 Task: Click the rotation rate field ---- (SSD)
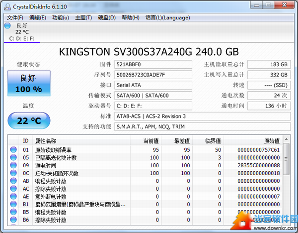pyautogui.click(x=269, y=85)
